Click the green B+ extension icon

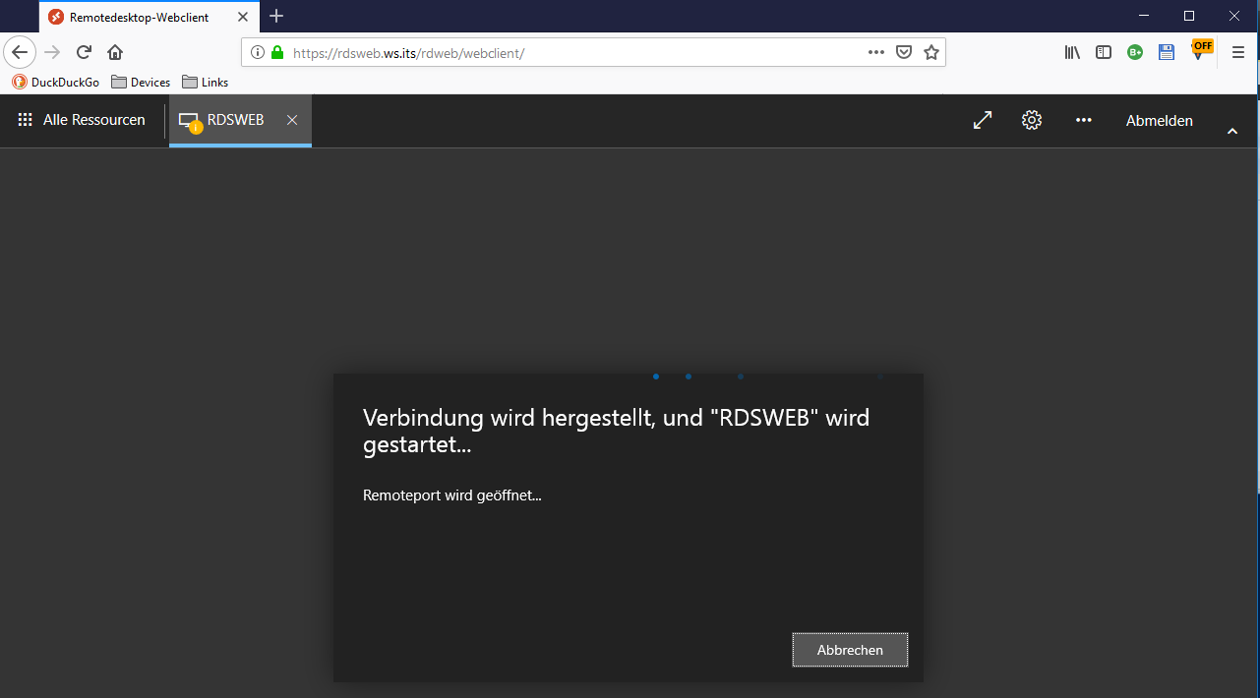pos(1135,52)
